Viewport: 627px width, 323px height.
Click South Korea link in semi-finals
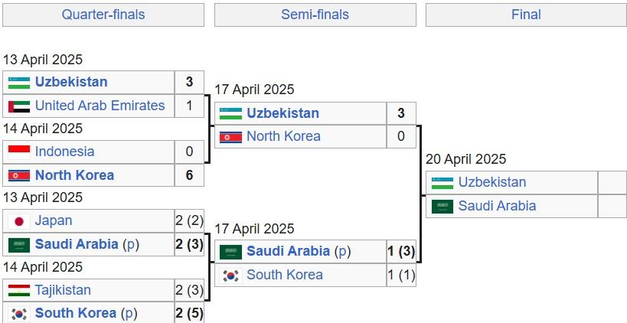285,275
